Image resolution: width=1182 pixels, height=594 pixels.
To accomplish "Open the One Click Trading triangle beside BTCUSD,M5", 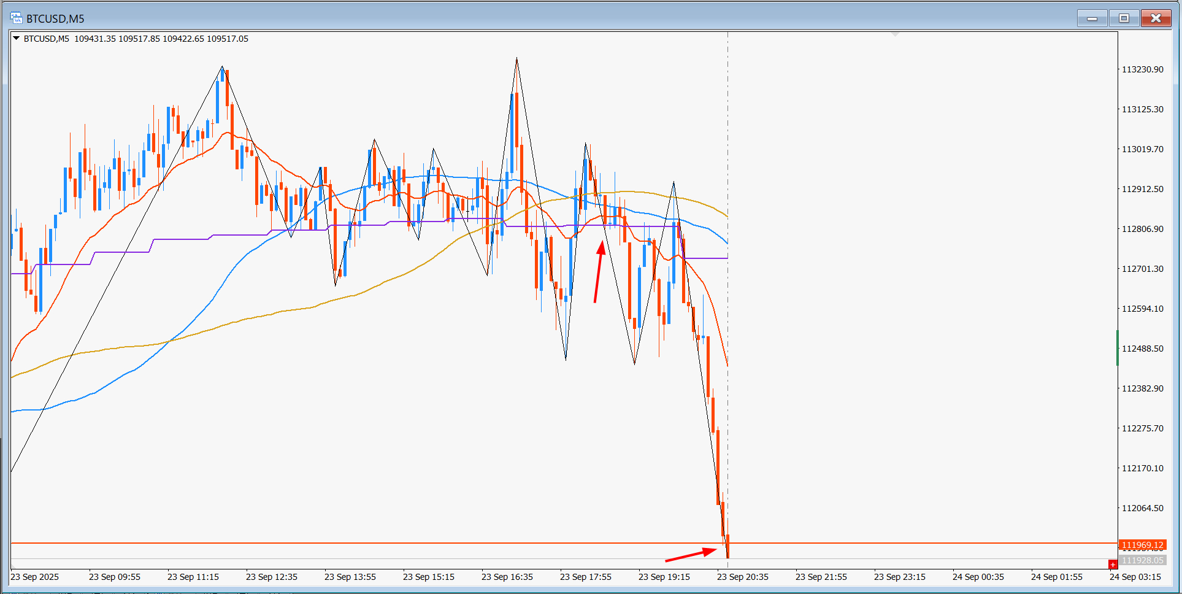I will (x=17, y=38).
